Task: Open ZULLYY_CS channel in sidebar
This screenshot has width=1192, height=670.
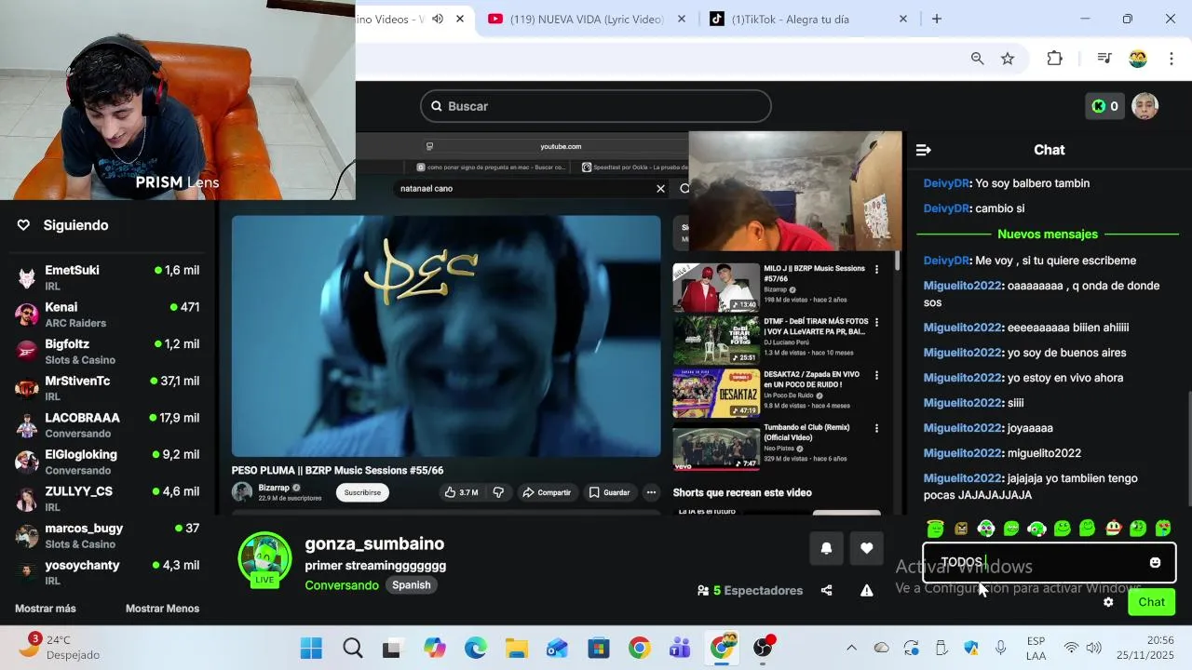Action: (x=107, y=499)
